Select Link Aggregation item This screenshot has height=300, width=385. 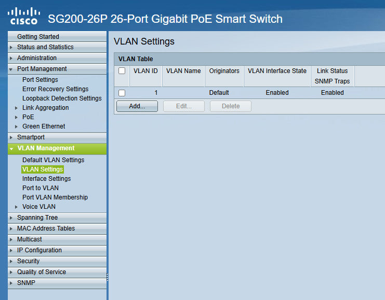[45, 107]
